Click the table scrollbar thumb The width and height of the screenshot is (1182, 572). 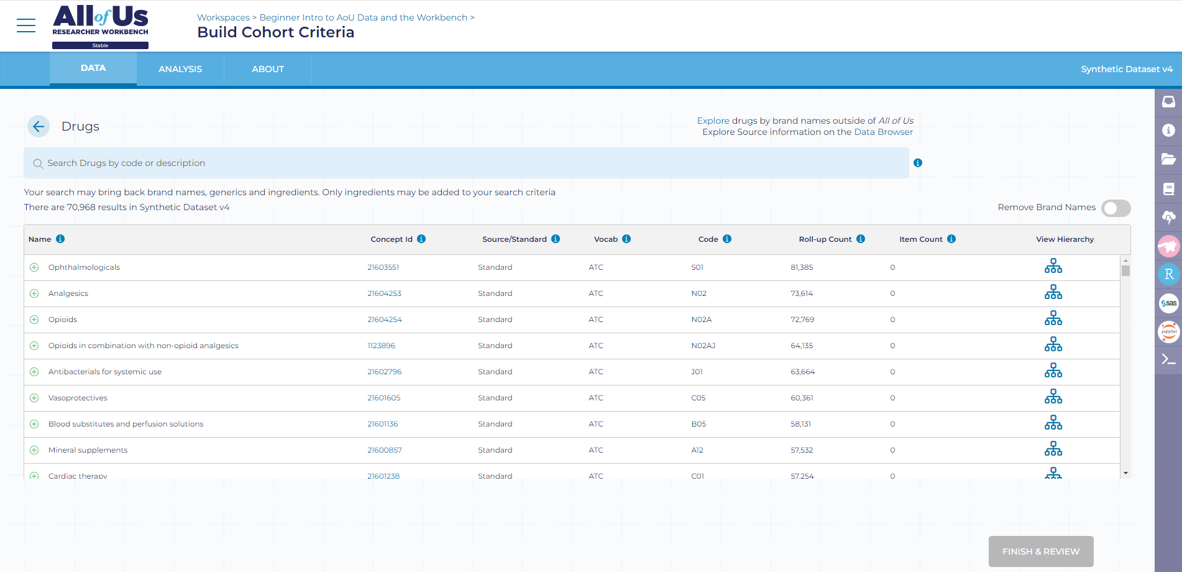pos(1125,270)
